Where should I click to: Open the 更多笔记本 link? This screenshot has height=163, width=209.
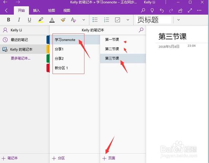click(x=20, y=58)
